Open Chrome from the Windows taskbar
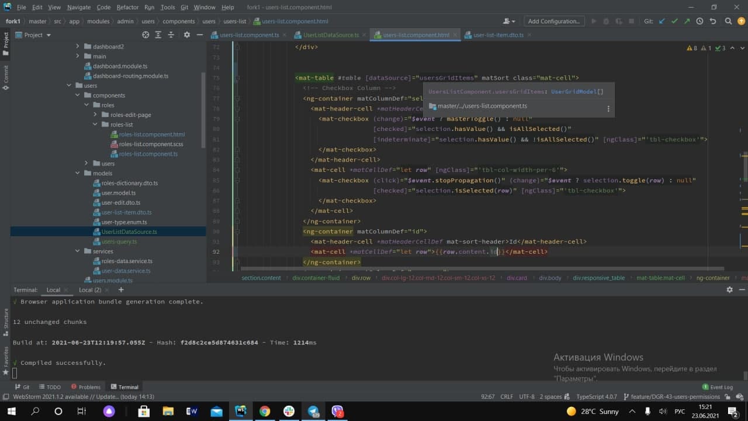The width and height of the screenshot is (748, 421). click(x=265, y=411)
